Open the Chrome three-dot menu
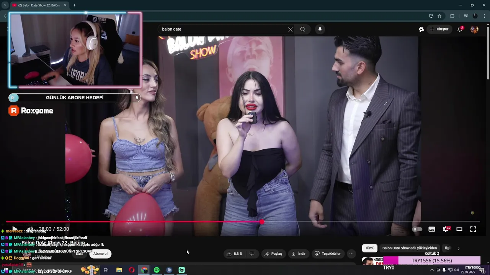 click(x=484, y=16)
